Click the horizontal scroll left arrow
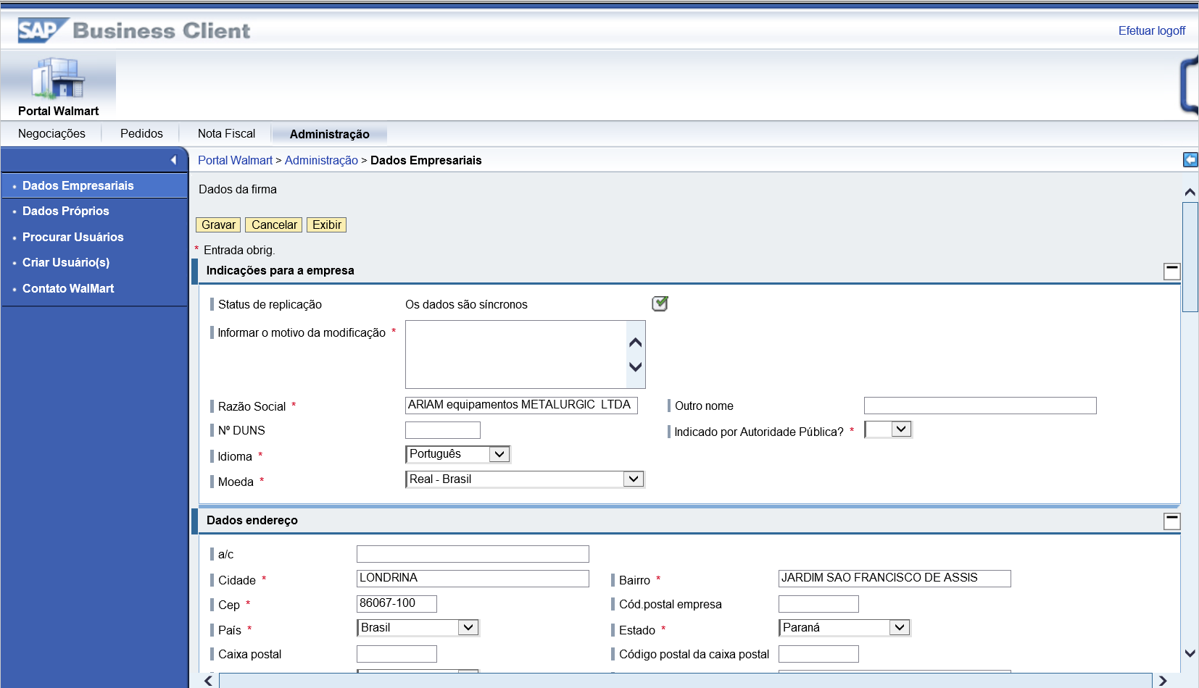The image size is (1199, 688). [x=209, y=681]
